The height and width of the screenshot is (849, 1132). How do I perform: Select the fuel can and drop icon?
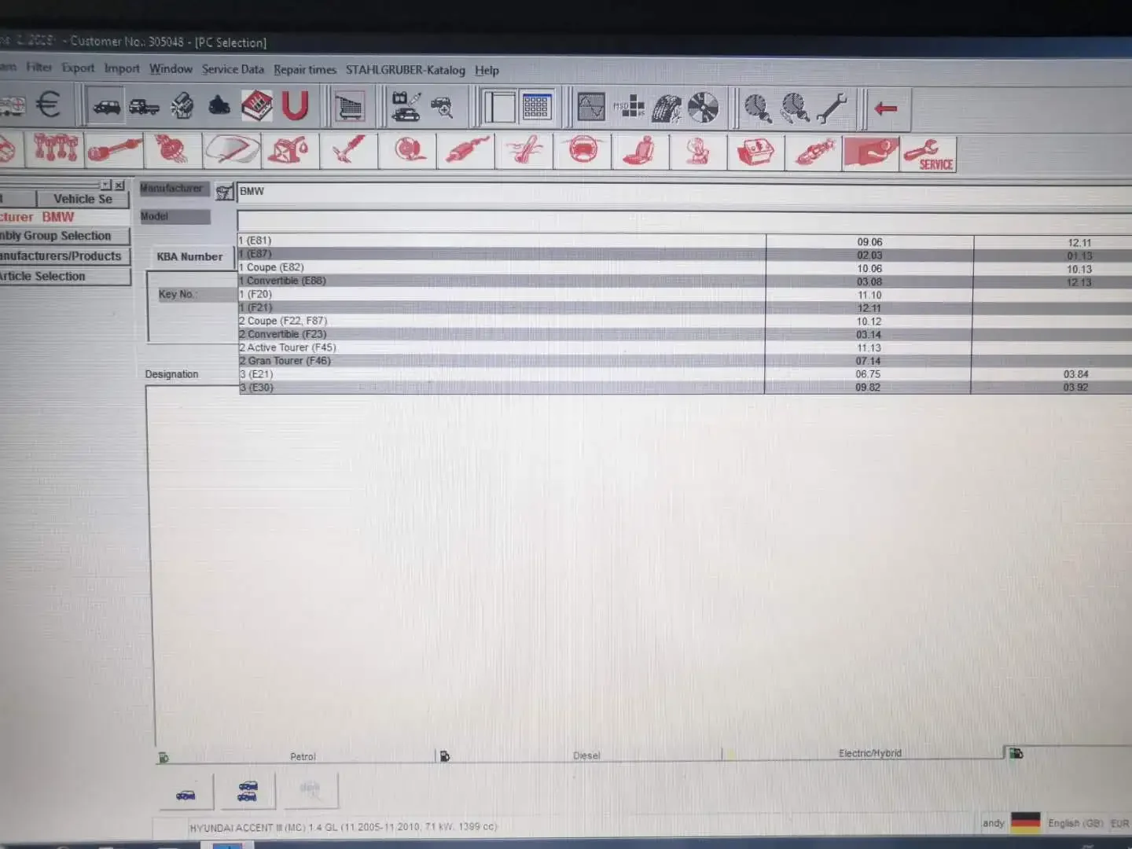(x=290, y=150)
